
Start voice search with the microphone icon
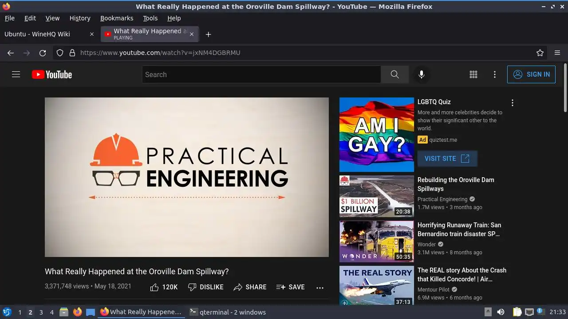point(422,74)
